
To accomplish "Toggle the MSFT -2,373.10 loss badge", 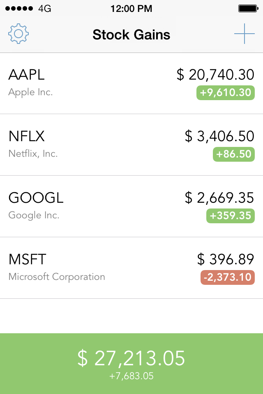I will pyautogui.click(x=228, y=277).
